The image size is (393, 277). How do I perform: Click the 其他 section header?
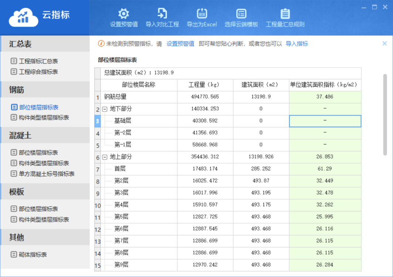pyautogui.click(x=45, y=237)
